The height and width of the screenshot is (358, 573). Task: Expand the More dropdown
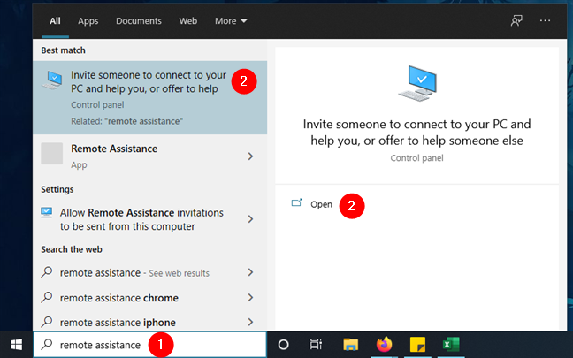pyautogui.click(x=231, y=21)
